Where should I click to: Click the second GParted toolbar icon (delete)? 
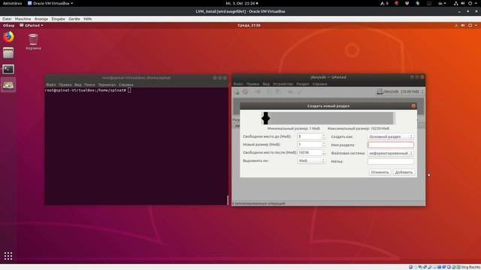pos(246,91)
